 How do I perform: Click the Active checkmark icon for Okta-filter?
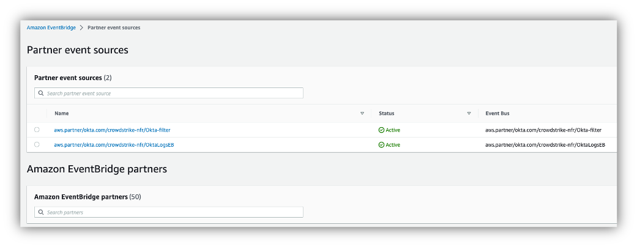pyautogui.click(x=381, y=130)
